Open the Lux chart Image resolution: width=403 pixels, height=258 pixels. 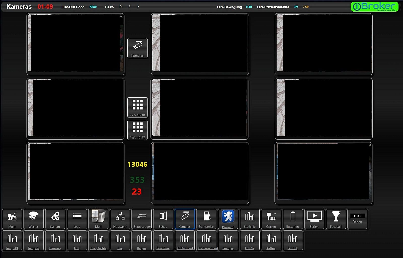120,241
